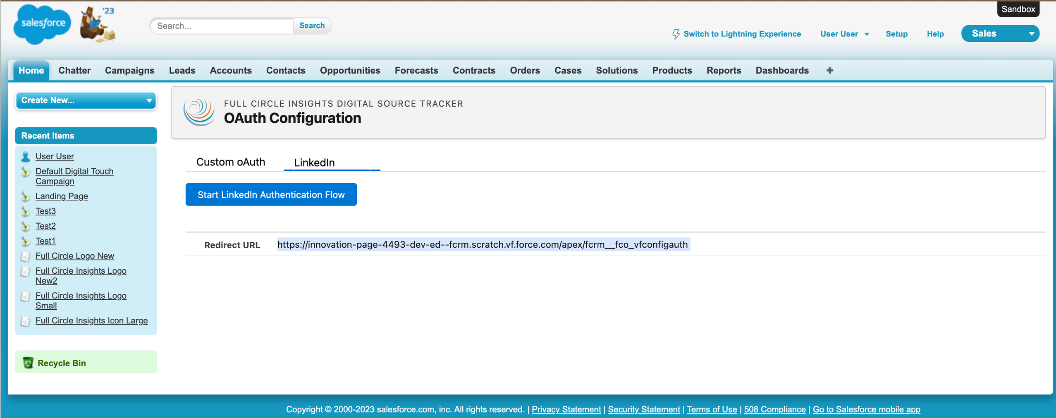The height and width of the screenshot is (418, 1056).
Task: Select the Custom oAuth tab
Action: pyautogui.click(x=231, y=162)
